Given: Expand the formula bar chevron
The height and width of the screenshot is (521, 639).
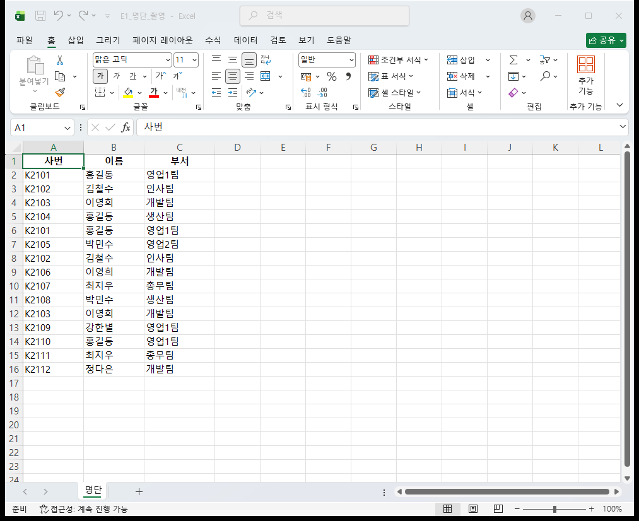Looking at the screenshot, I should tap(623, 127).
